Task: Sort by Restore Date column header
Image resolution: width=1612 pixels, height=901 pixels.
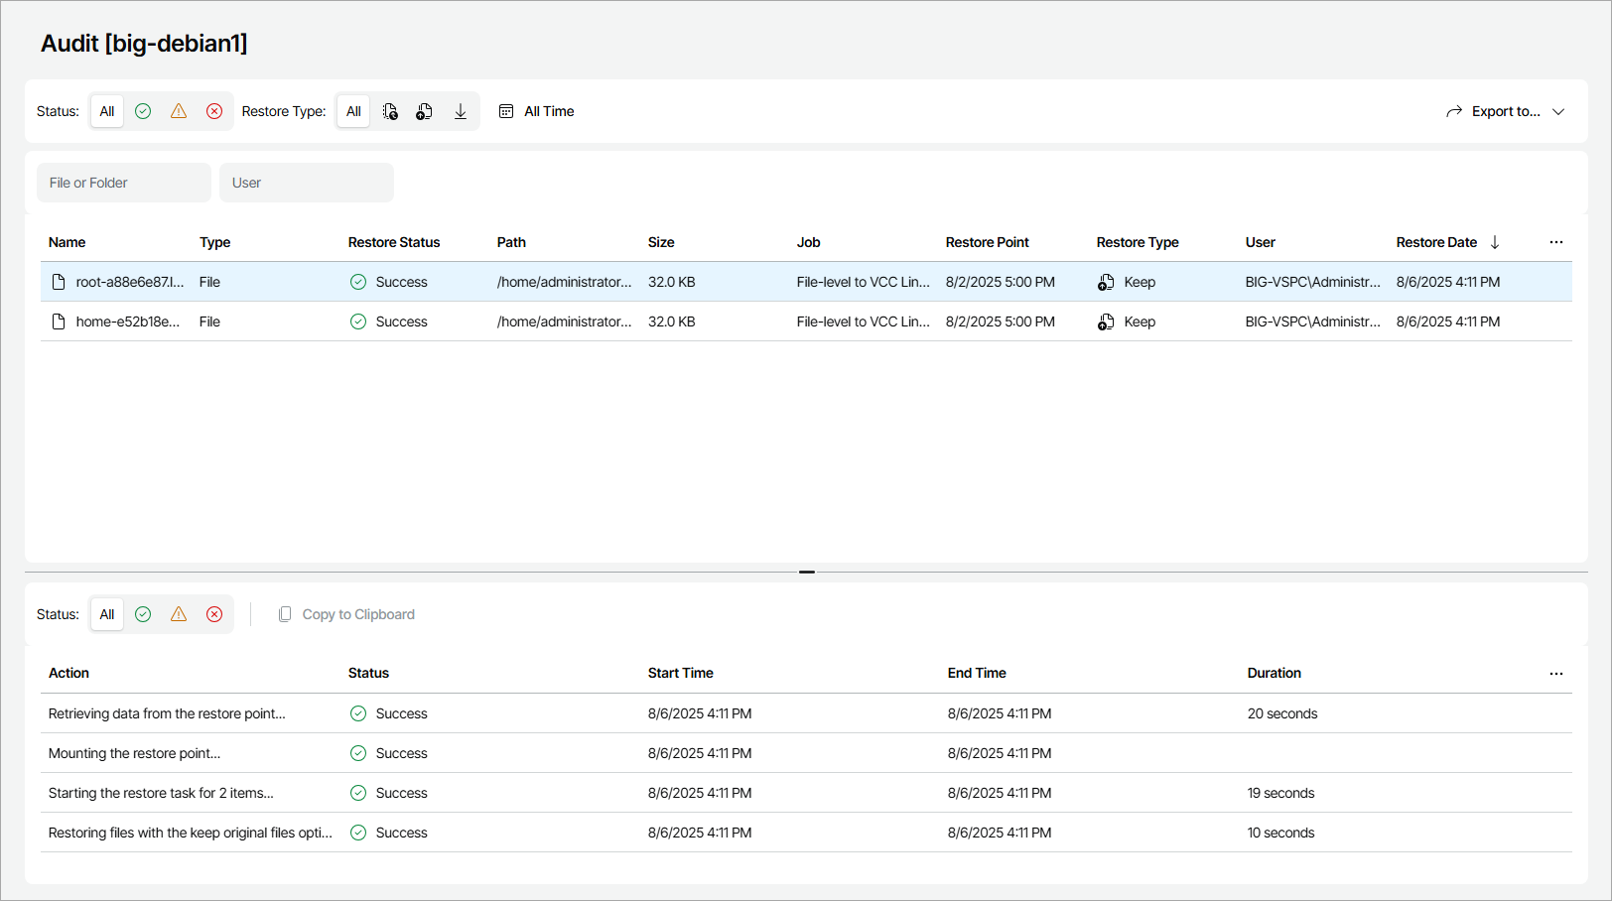Action: click(x=1436, y=242)
